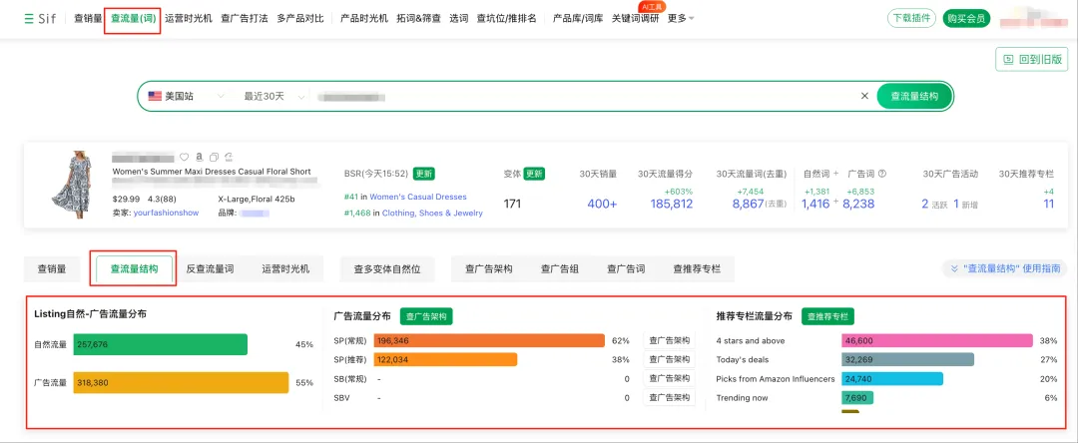Switch to the 查销量 tab below product card
The image size is (1078, 443).
[52, 269]
